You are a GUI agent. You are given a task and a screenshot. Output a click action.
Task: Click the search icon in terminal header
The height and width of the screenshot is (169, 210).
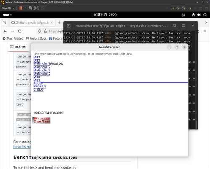pos(175,26)
